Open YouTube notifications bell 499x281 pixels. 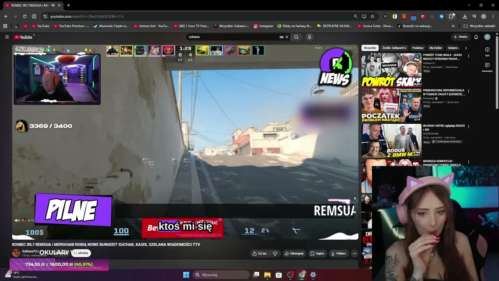476,37
